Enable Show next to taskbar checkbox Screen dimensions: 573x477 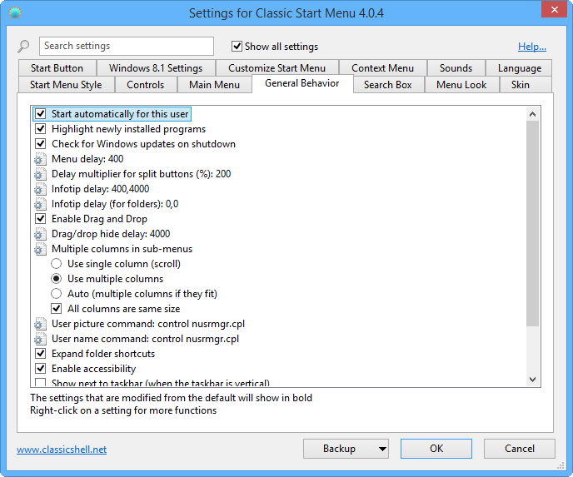point(41,383)
